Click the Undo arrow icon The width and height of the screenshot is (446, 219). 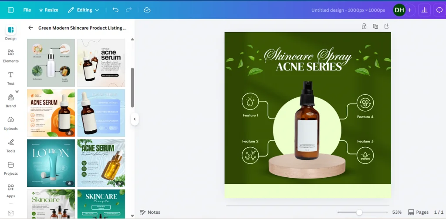115,10
